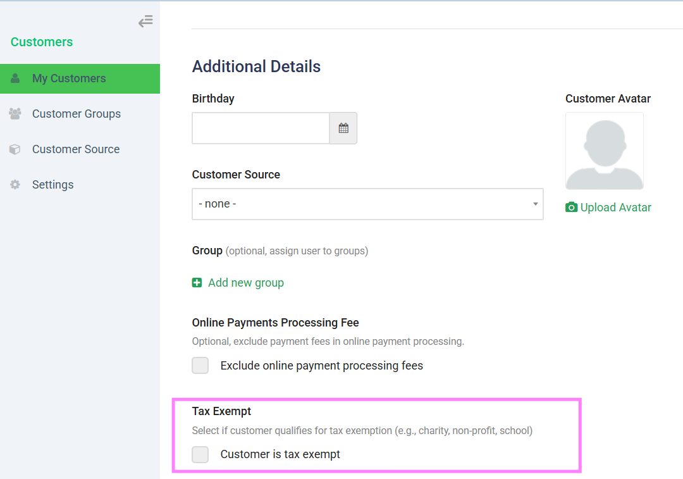Open the Customer Source dropdown
The height and width of the screenshot is (479, 683).
[x=367, y=204]
